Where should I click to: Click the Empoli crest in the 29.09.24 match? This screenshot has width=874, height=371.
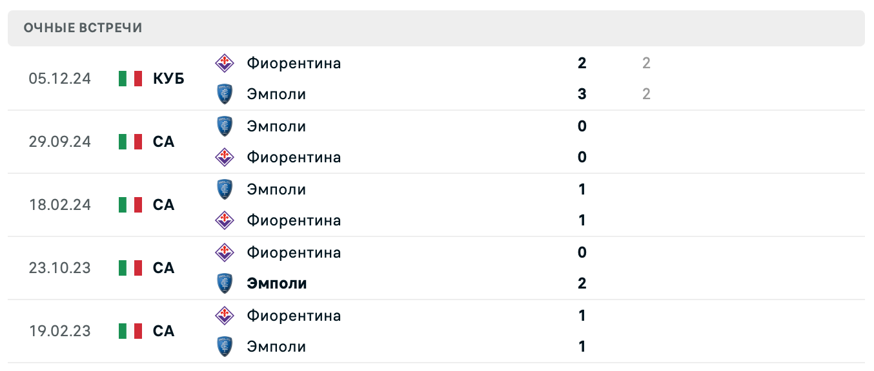pos(225,126)
